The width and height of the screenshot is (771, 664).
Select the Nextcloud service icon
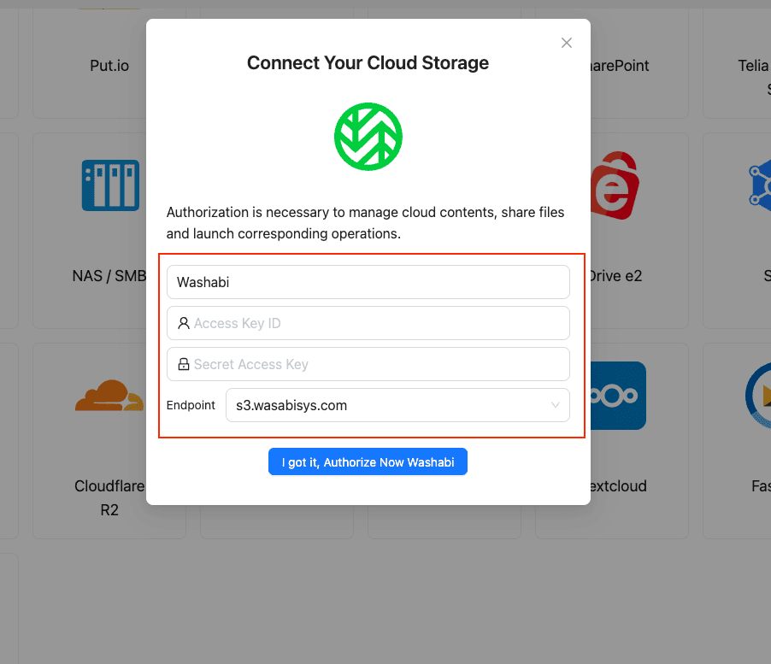pyautogui.click(x=613, y=396)
